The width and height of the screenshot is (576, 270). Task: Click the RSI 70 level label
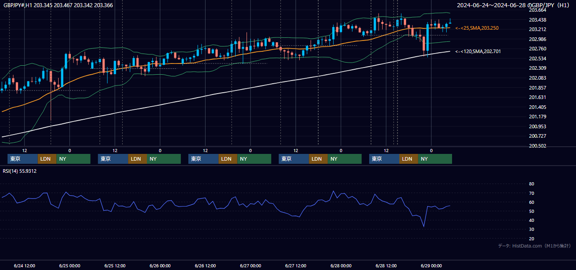[x=531, y=193]
